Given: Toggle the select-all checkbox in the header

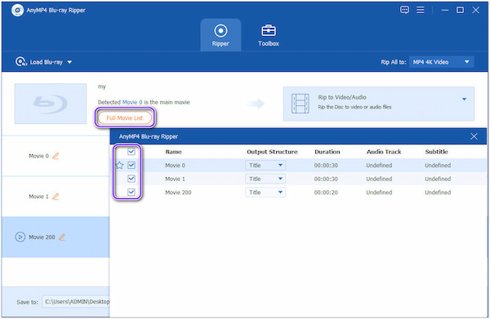Looking at the screenshot, I should coord(131,152).
